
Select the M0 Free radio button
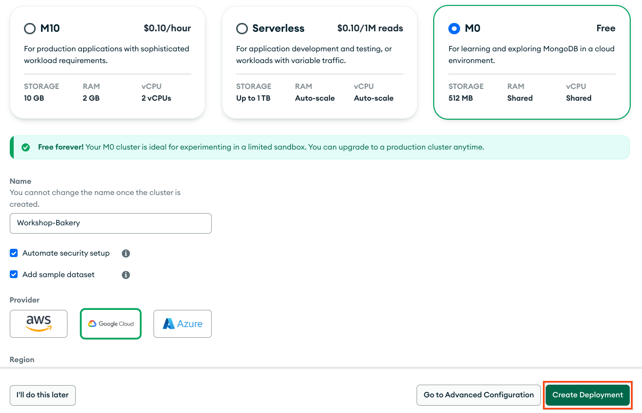pyautogui.click(x=454, y=29)
